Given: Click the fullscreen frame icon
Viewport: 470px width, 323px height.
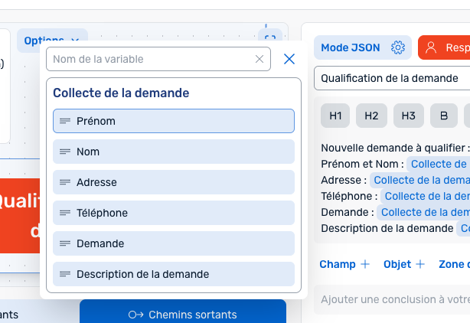Looking at the screenshot, I should click(x=270, y=37).
